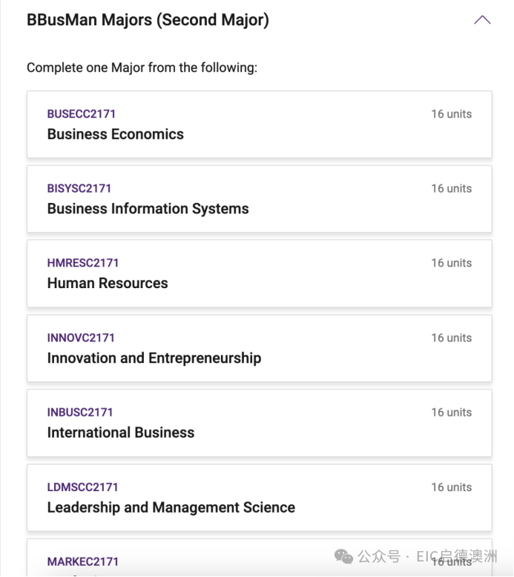This screenshot has height=577, width=514.
Task: Open the INBUSC2171 course code link
Action: pyautogui.click(x=80, y=413)
